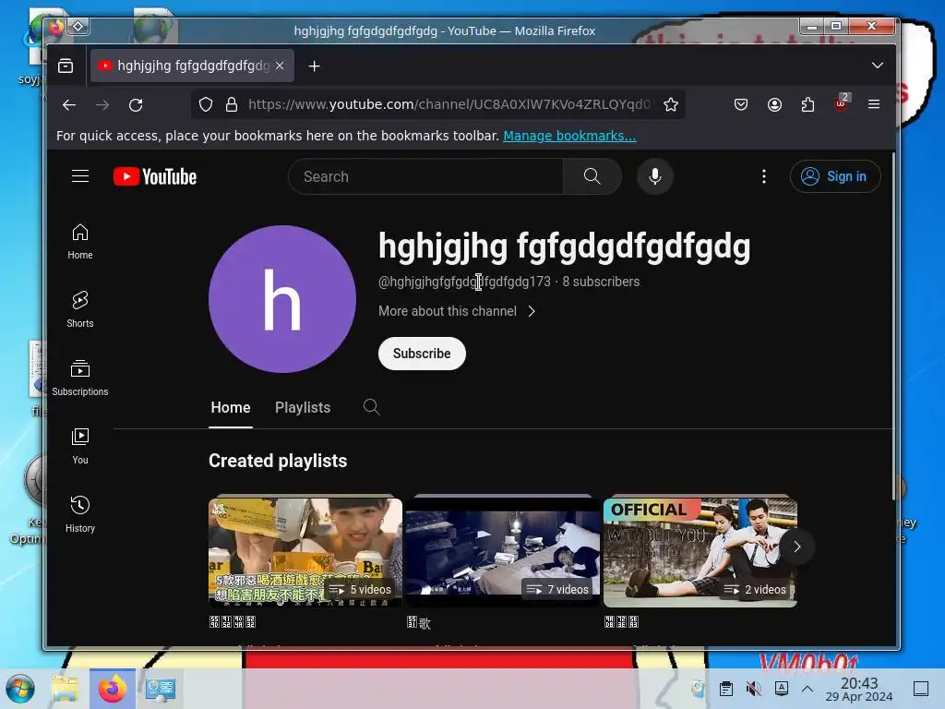945x709 pixels.
Task: Click the search magnifier button
Action: point(592,176)
